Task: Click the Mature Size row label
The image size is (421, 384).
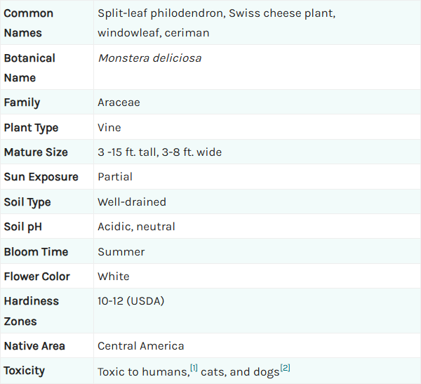Action: [36, 152]
